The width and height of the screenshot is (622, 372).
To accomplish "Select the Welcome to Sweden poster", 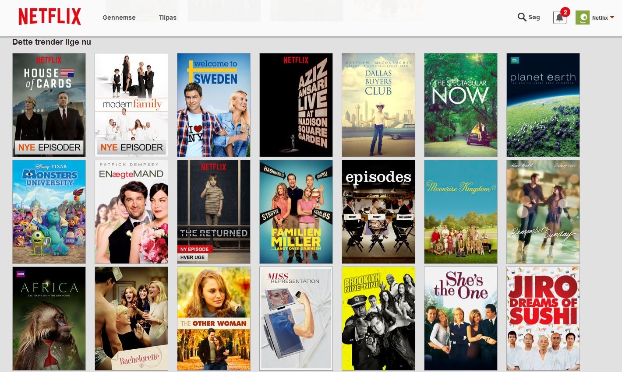I will (x=214, y=105).
